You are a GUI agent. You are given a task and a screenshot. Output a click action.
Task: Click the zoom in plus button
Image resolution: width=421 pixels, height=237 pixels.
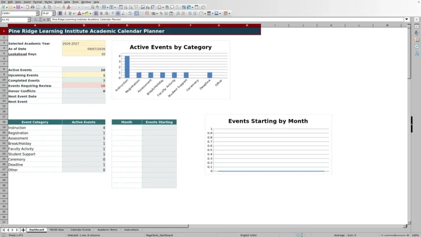coord(407,235)
